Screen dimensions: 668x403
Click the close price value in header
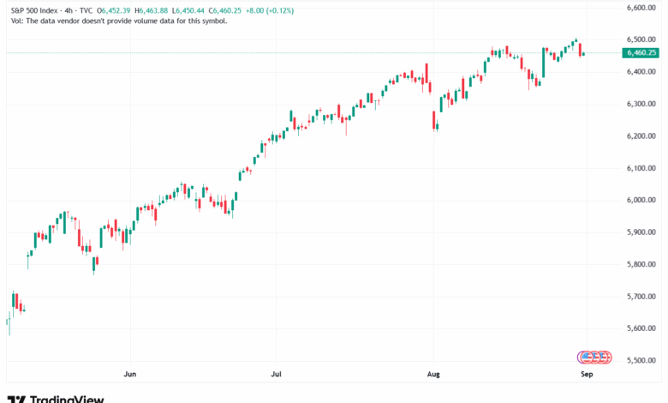click(x=240, y=9)
